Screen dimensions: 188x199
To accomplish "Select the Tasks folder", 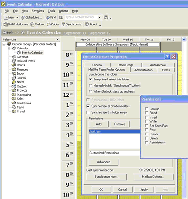I will click(x=18, y=107).
